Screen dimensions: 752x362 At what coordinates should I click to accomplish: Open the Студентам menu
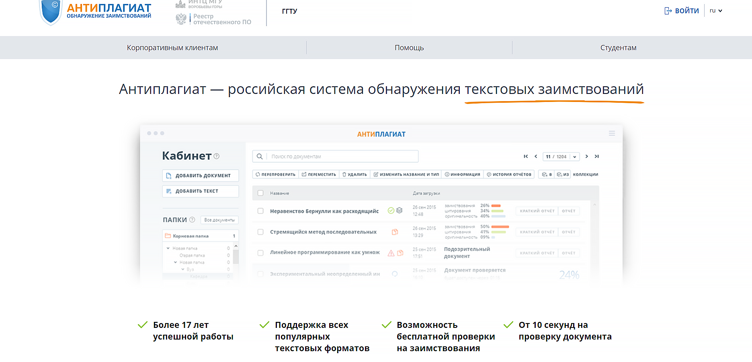click(619, 48)
